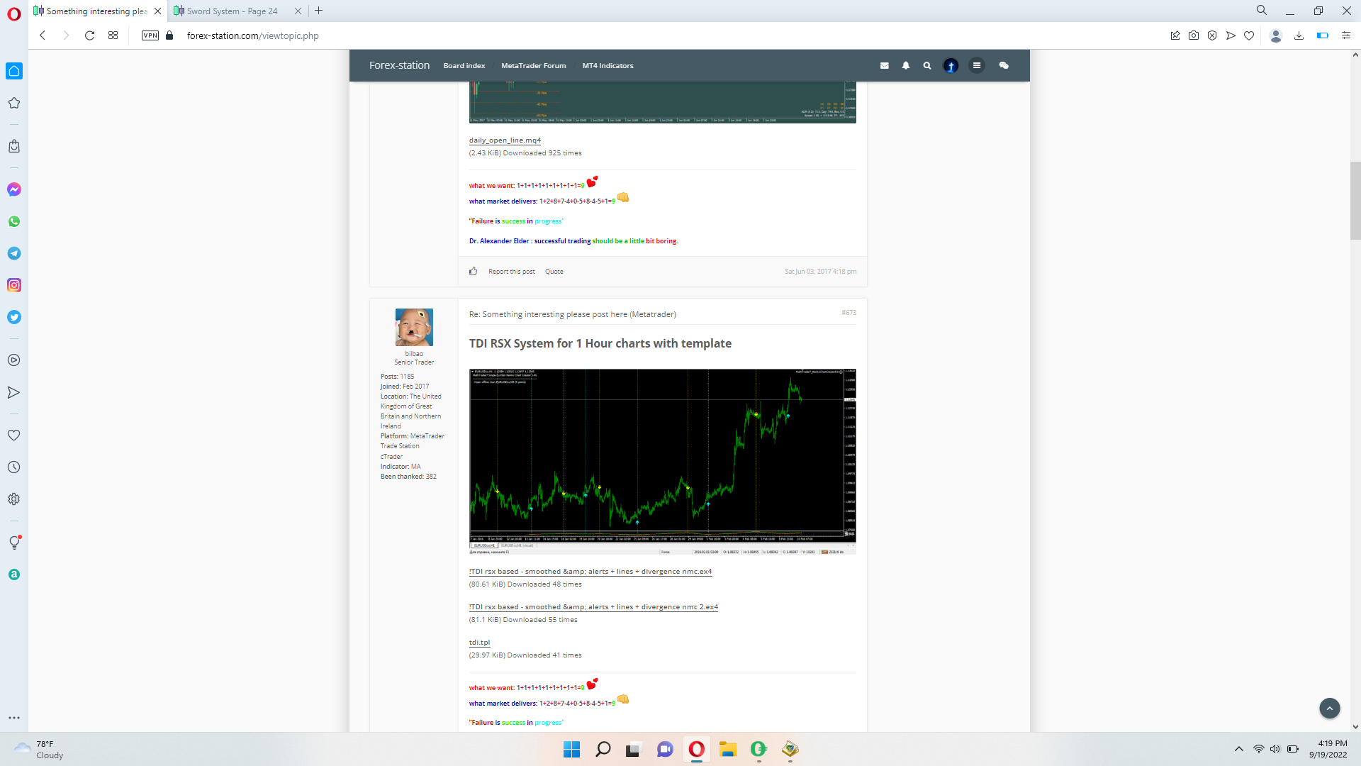Click Quote on the post
This screenshot has width=1361, height=766.
tap(554, 272)
